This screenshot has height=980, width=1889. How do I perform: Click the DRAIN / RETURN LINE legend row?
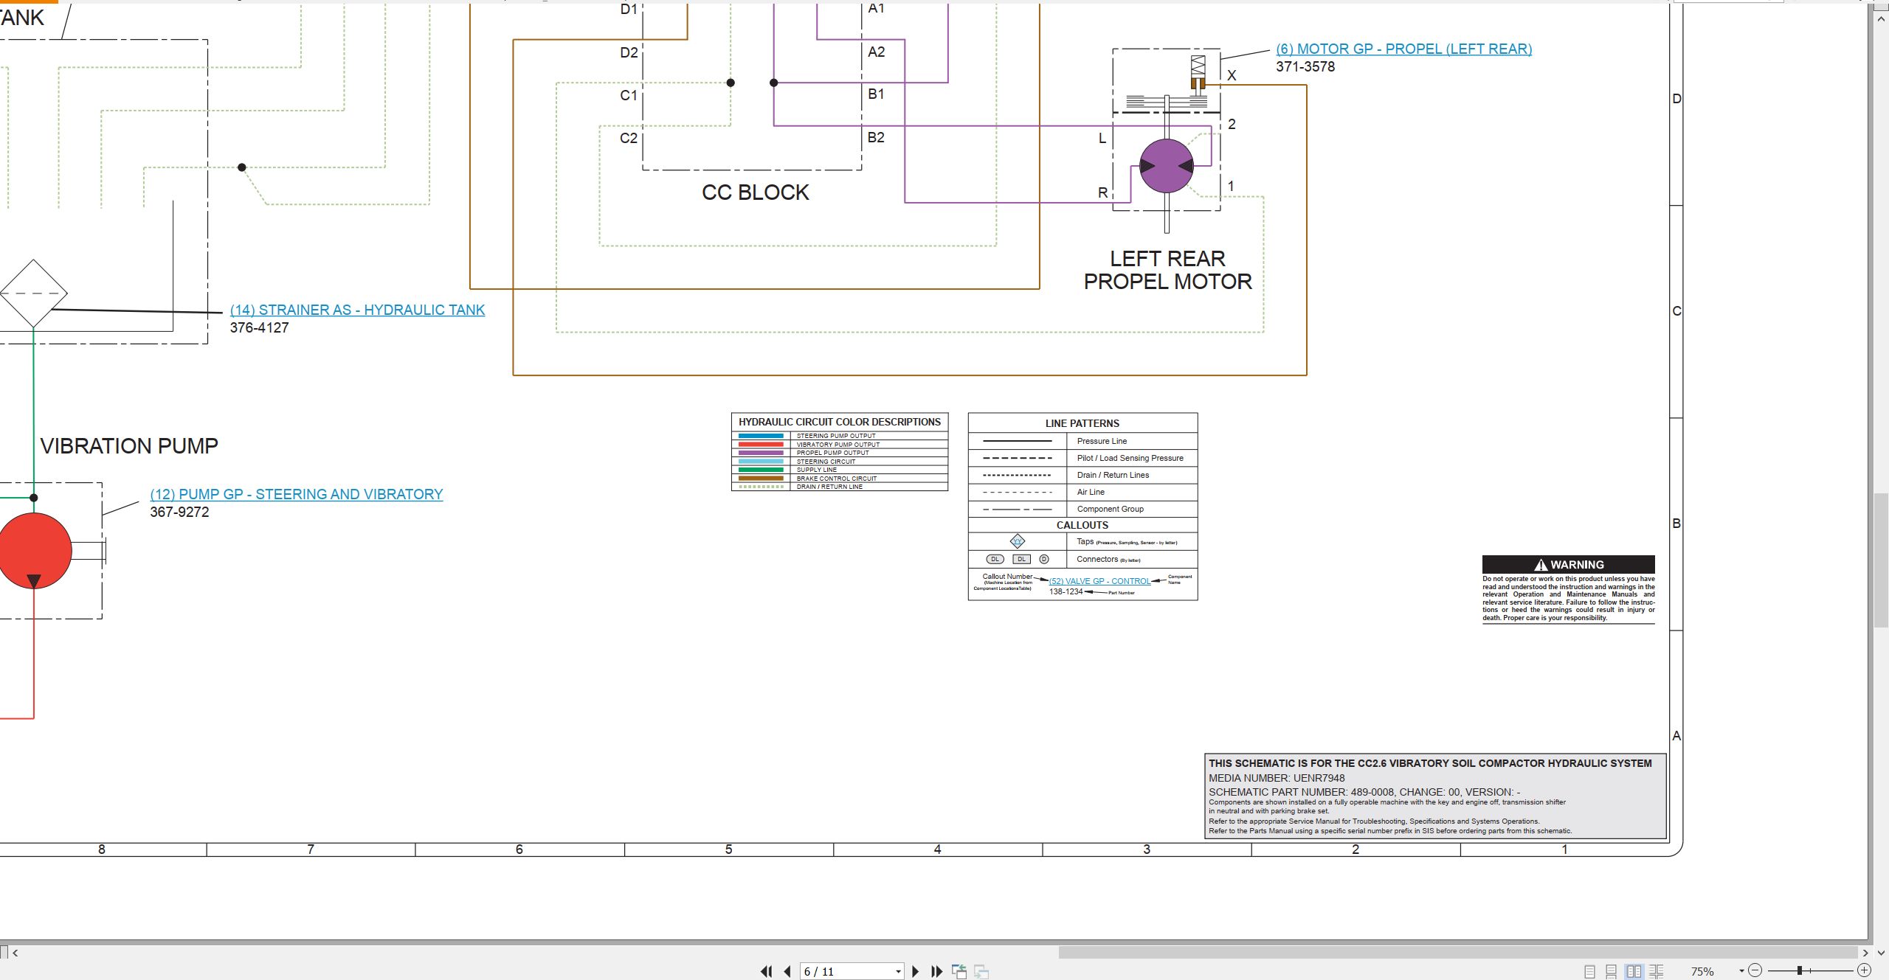840,487
